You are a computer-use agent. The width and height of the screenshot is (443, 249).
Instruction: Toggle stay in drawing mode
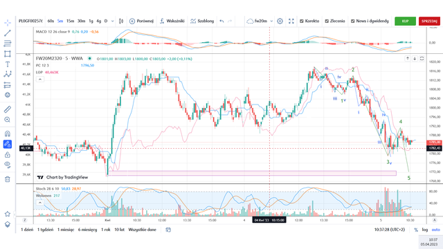point(8,145)
